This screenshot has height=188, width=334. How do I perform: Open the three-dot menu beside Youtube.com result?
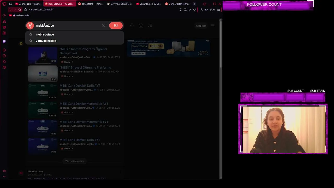pyautogui.click(x=121, y=172)
